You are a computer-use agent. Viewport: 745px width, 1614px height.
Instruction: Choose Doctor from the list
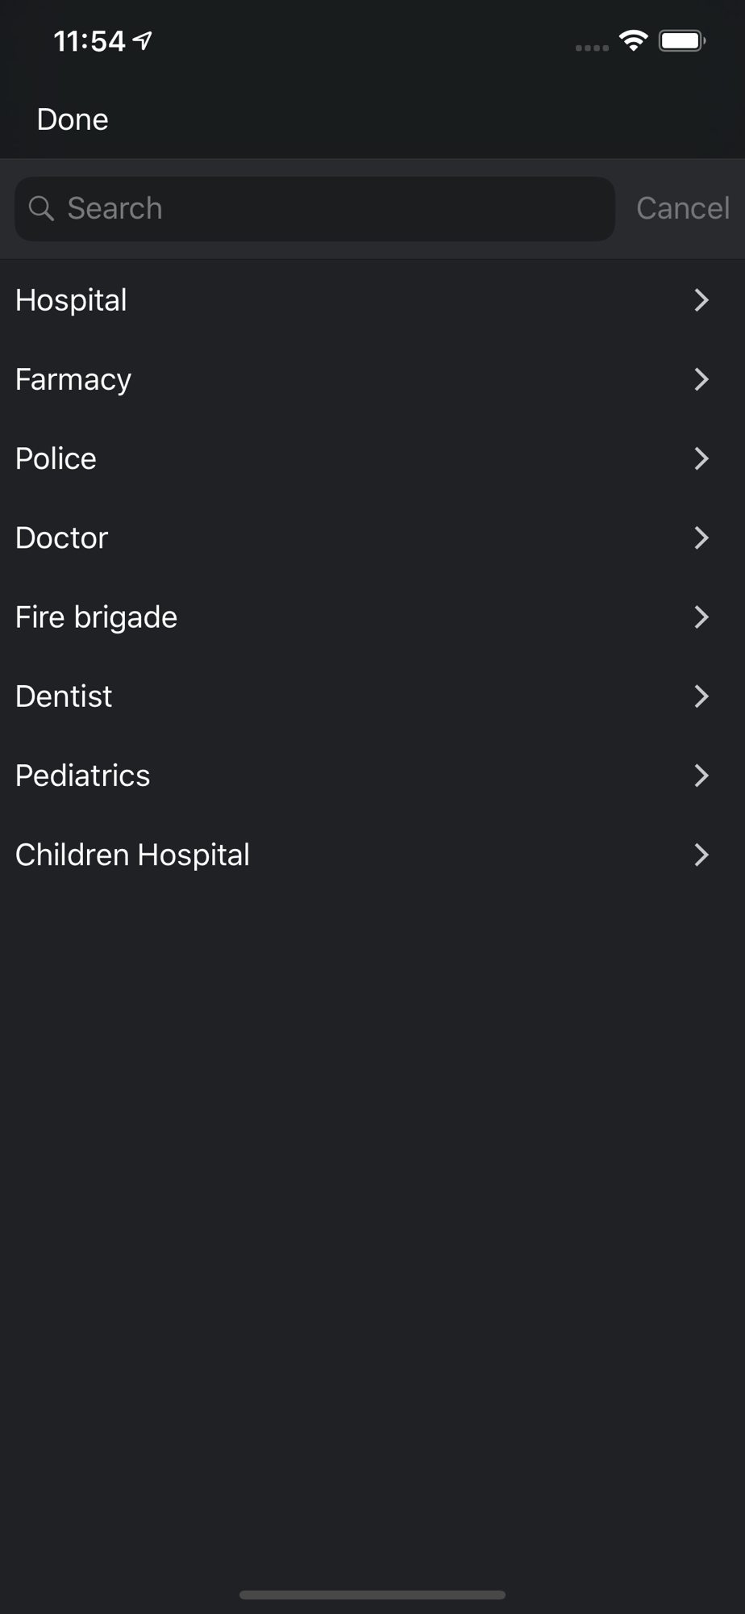(x=61, y=537)
